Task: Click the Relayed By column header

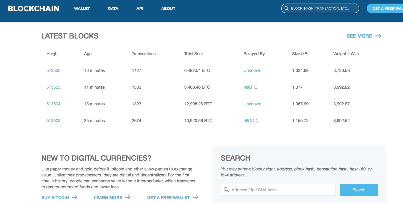Action: tap(254, 54)
